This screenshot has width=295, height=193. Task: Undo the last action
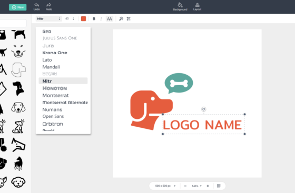point(37,6)
